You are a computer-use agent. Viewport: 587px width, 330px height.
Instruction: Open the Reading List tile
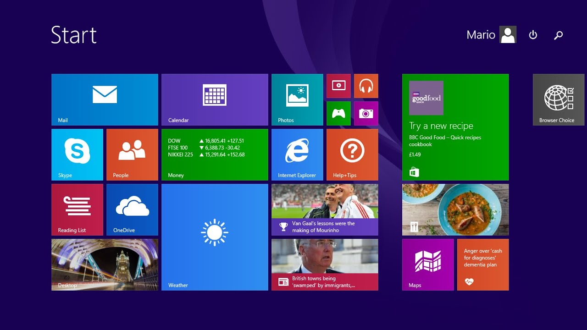click(x=77, y=209)
